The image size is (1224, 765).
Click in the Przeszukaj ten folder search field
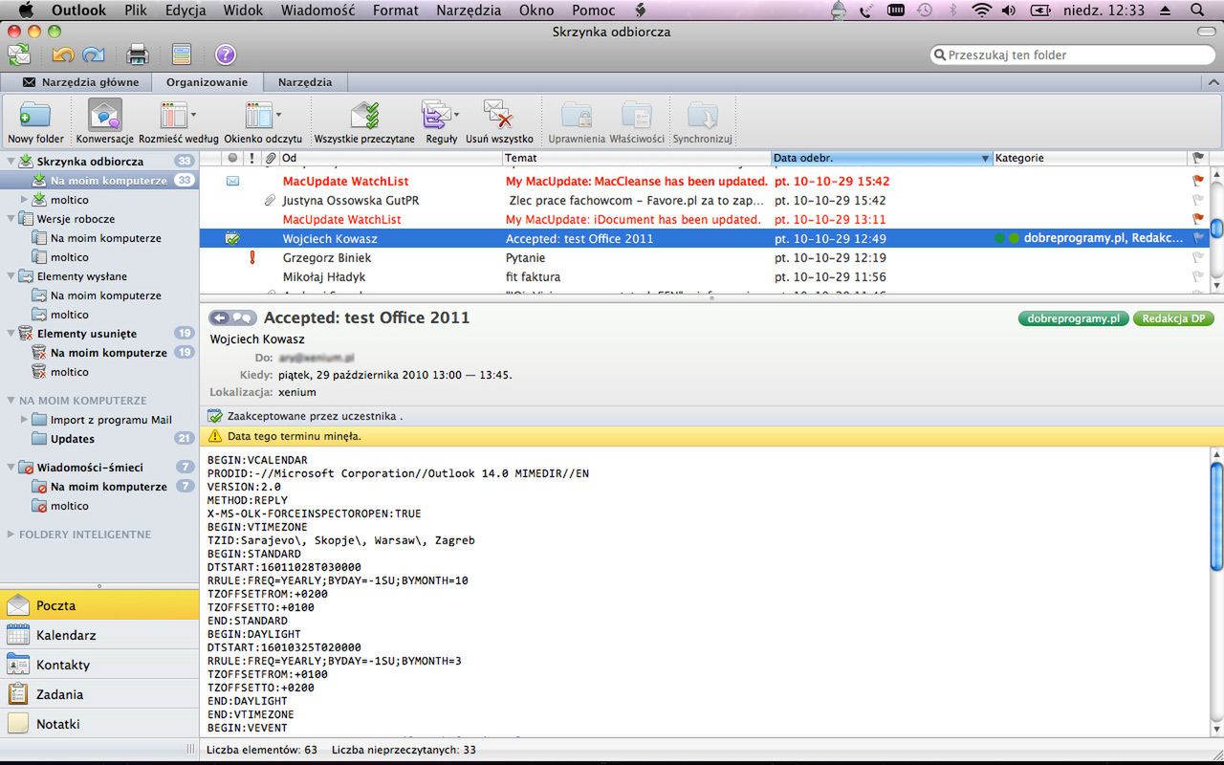tap(1072, 55)
